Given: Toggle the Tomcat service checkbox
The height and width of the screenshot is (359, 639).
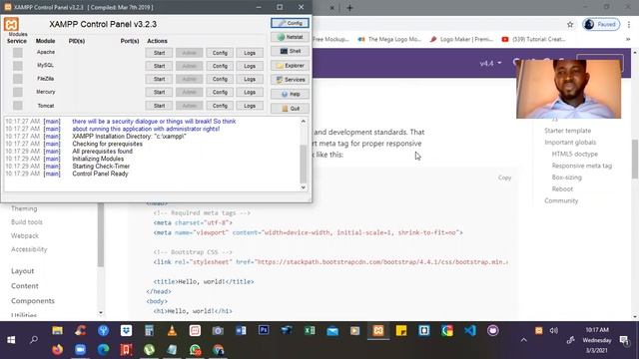Looking at the screenshot, I should tap(18, 106).
